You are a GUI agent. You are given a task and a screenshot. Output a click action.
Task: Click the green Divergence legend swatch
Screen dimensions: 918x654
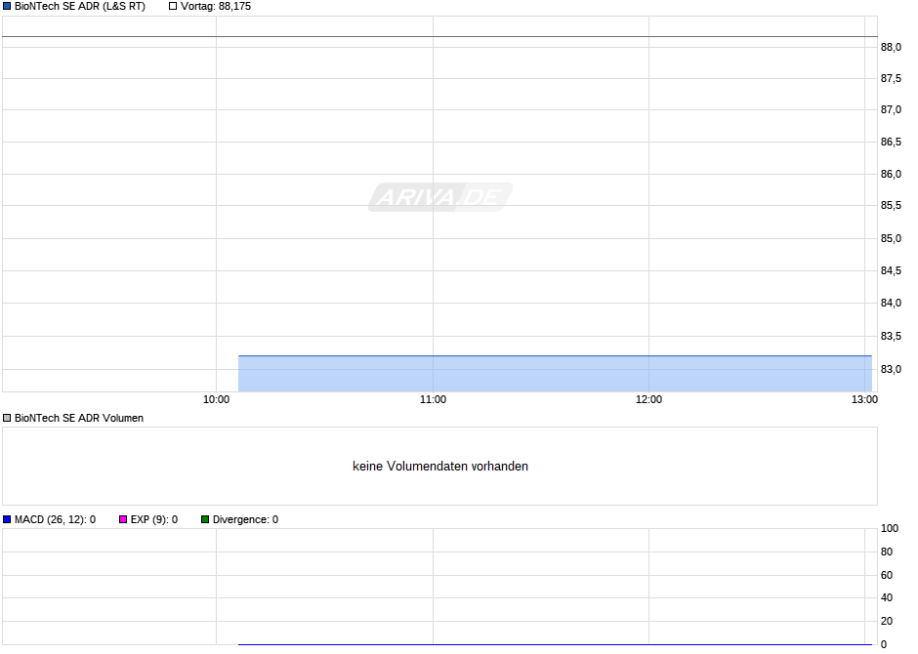coord(205,519)
